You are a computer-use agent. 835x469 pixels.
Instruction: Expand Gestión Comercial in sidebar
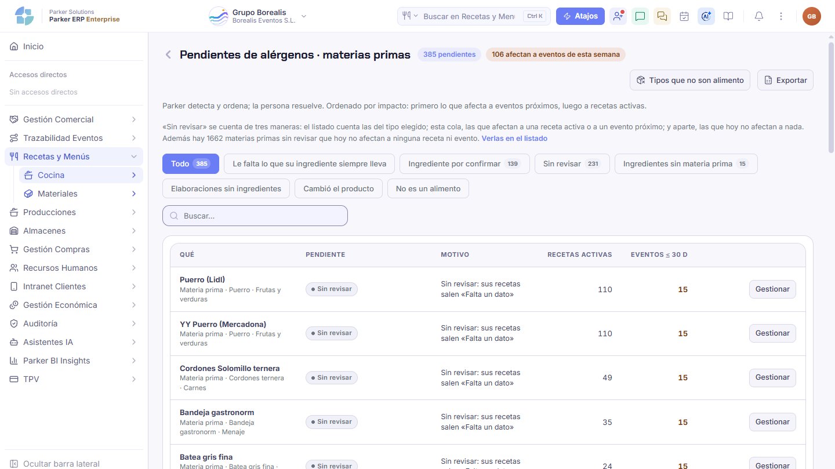coord(74,119)
